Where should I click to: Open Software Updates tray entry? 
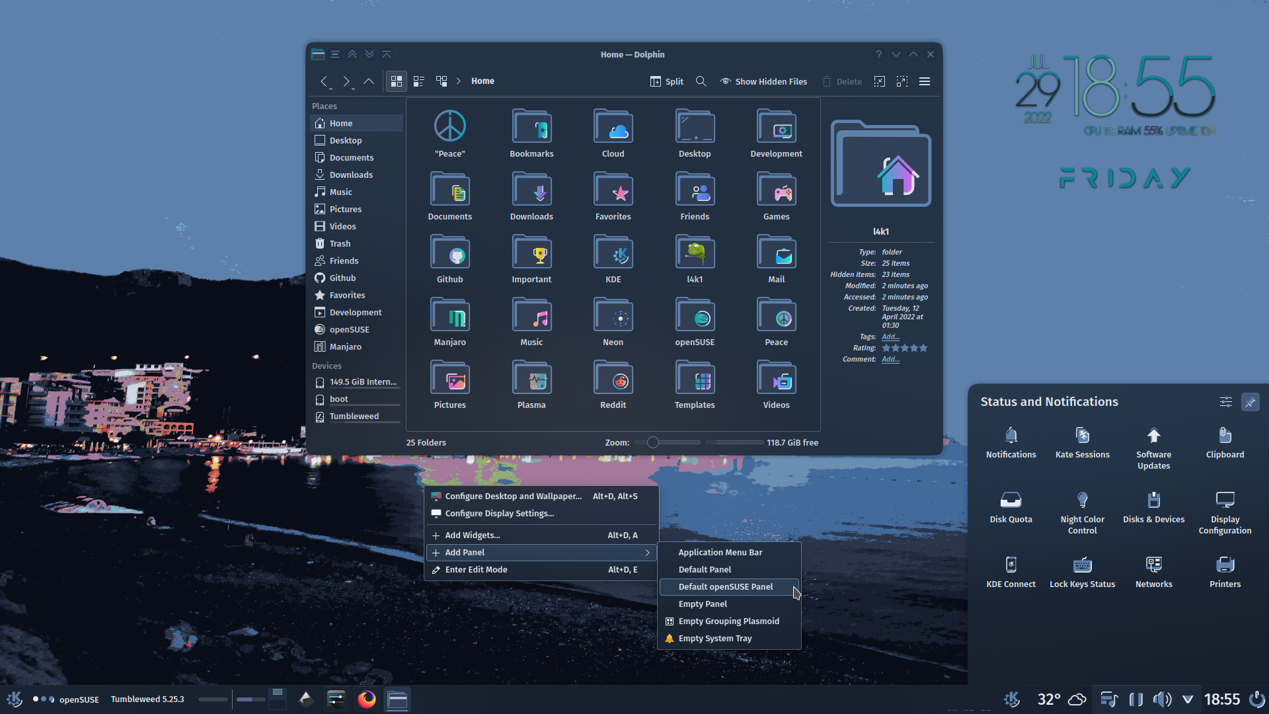1153,448
